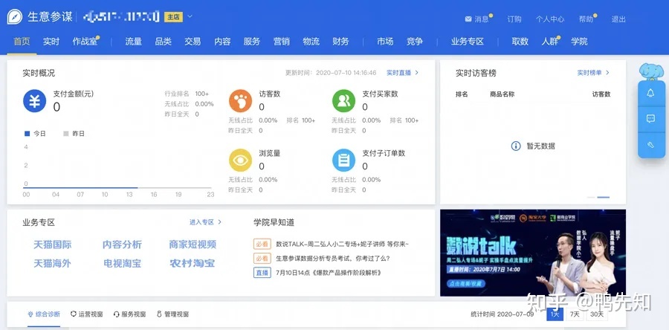This screenshot has height=330, width=669.
Task: Click the orange footprint 访客数 icon
Action: click(241, 101)
